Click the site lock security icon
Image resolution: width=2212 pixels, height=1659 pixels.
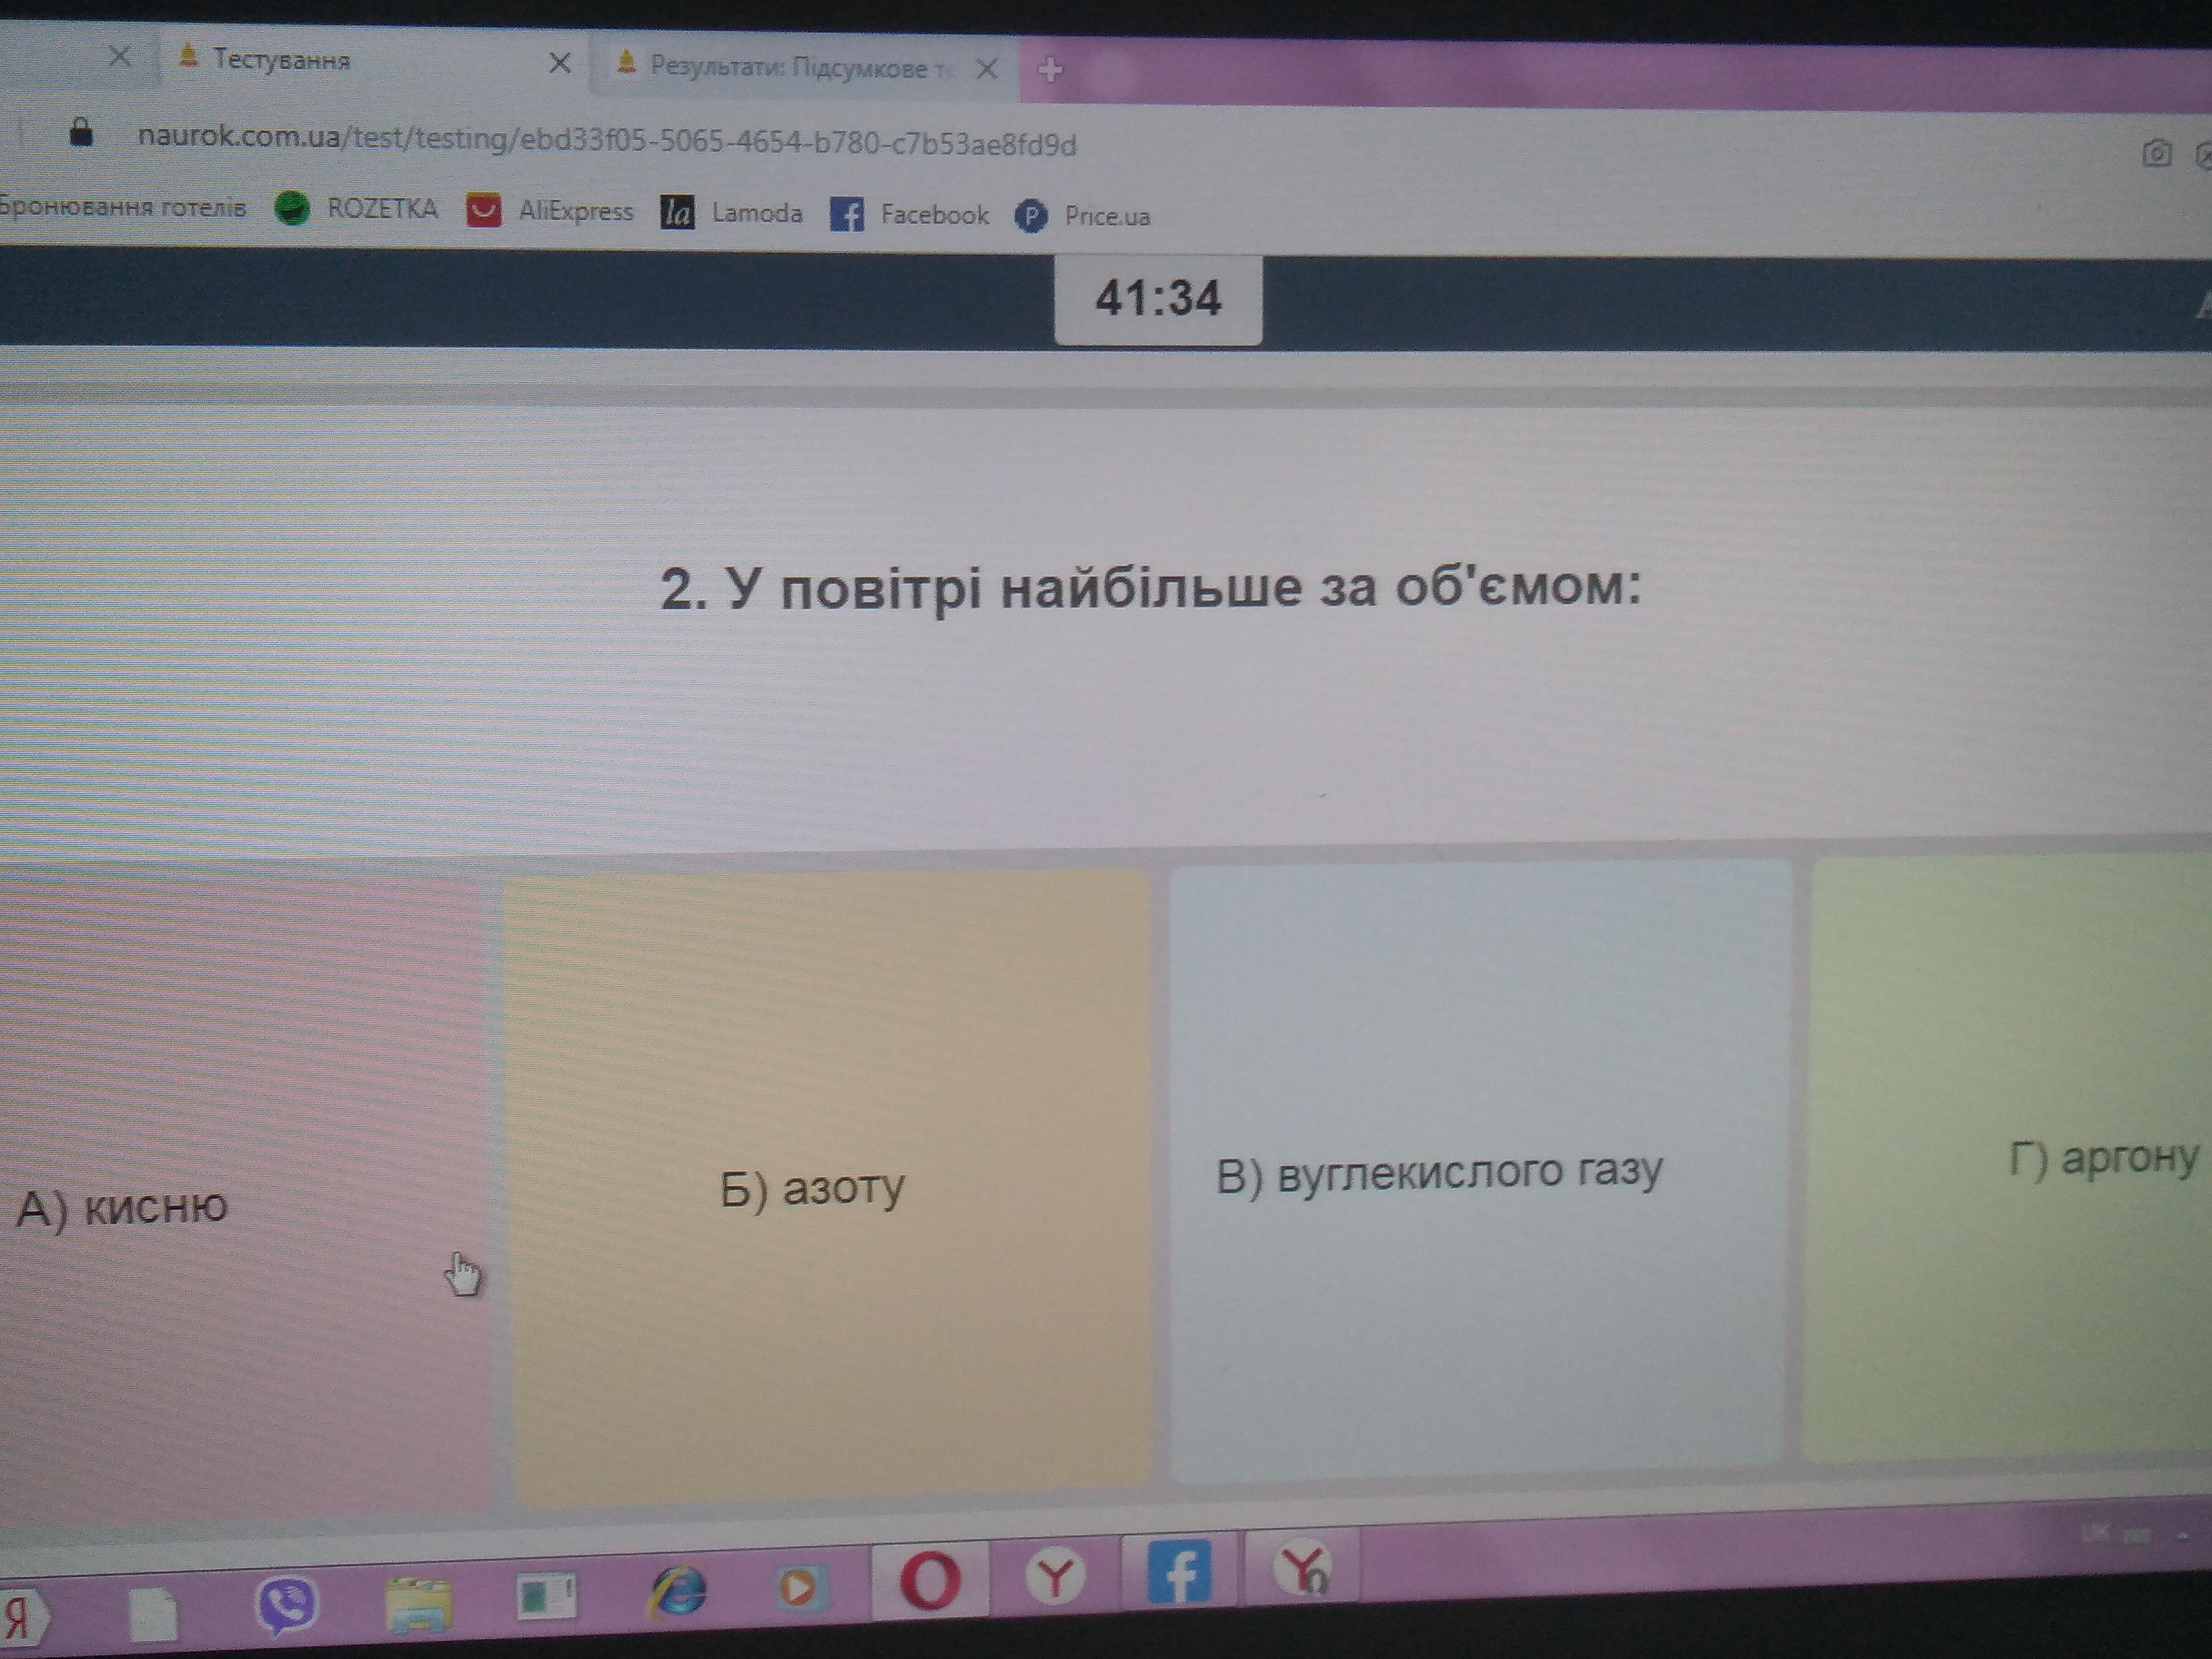click(x=81, y=131)
